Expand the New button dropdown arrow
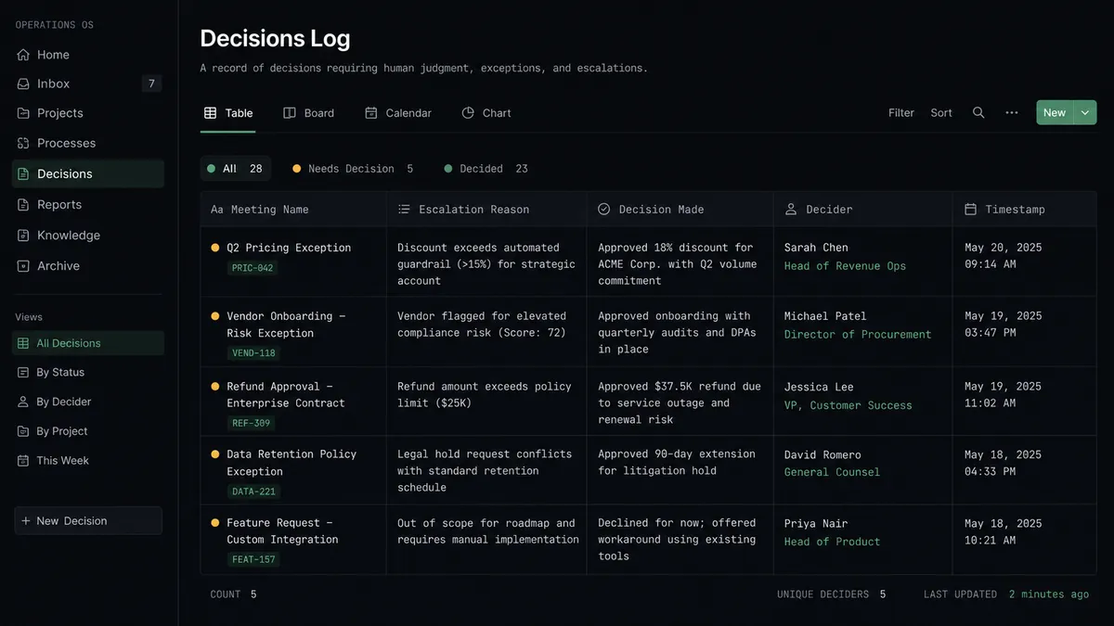This screenshot has height=626, width=1114. tap(1085, 112)
